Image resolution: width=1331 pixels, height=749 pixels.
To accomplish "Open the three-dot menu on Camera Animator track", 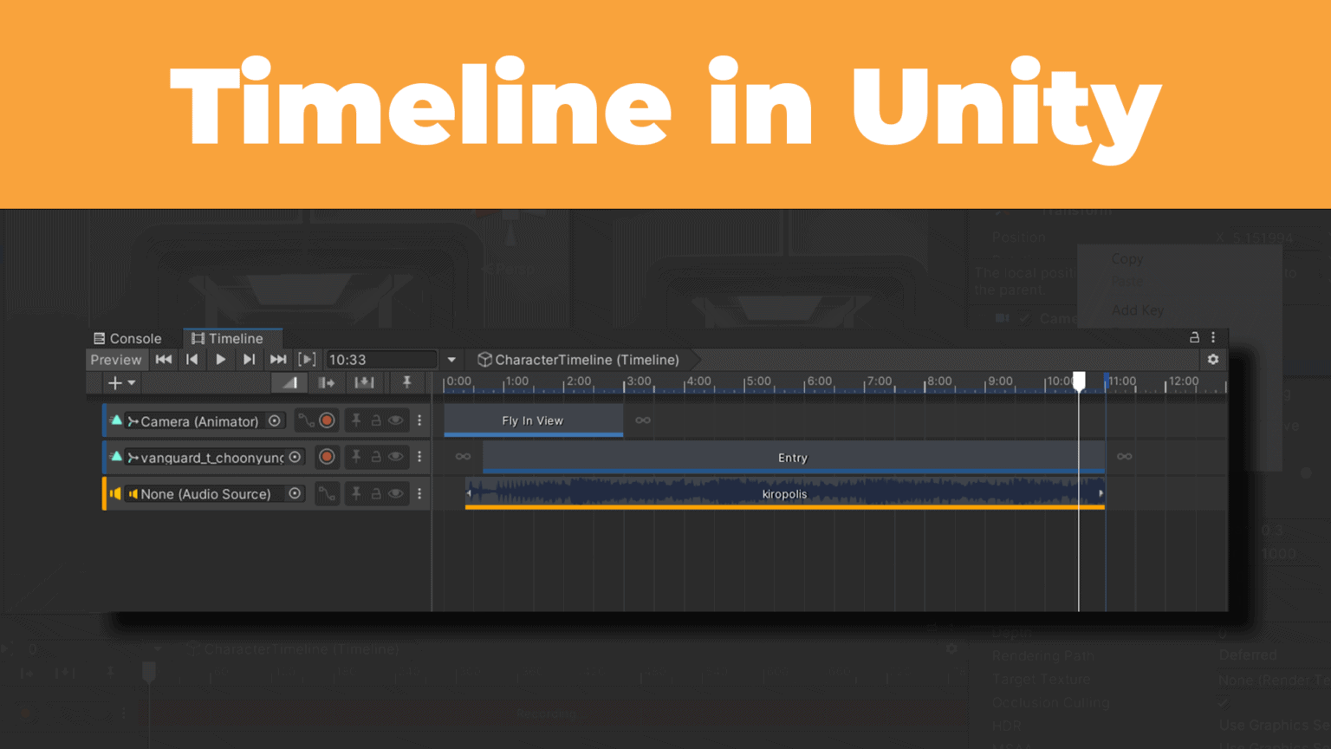I will coord(419,420).
